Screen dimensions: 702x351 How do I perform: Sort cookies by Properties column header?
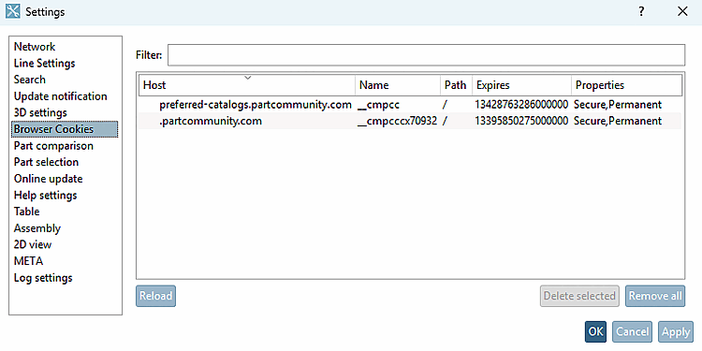627,85
